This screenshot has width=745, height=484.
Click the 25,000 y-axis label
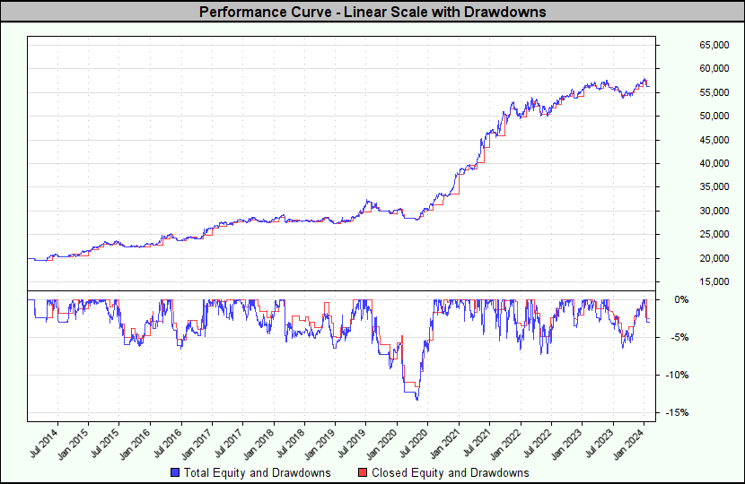pos(714,234)
